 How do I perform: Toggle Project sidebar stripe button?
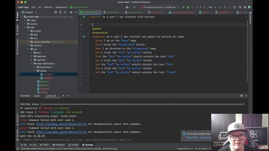[18, 16]
